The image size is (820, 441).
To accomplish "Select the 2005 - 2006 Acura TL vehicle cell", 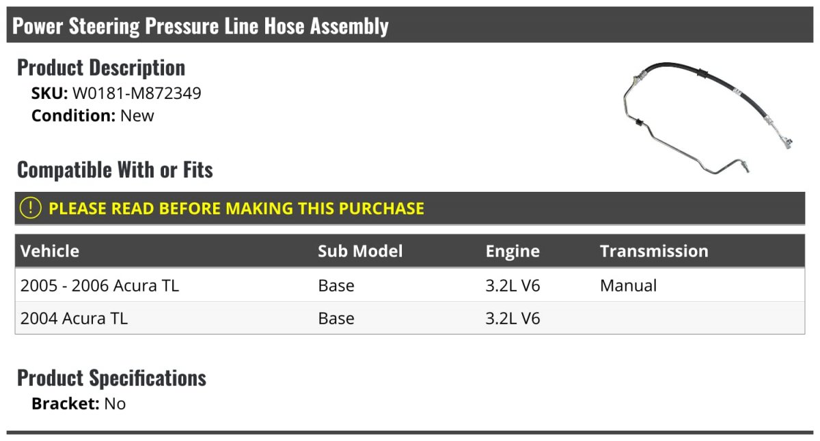I will click(x=100, y=285).
